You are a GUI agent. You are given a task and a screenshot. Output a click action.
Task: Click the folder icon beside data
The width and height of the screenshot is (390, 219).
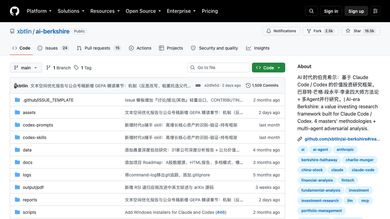[17, 150]
